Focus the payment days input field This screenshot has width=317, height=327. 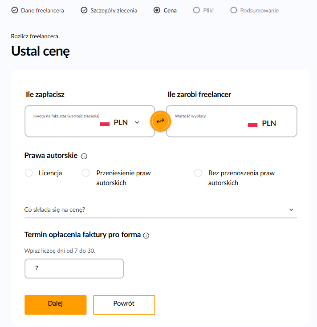pos(74,269)
